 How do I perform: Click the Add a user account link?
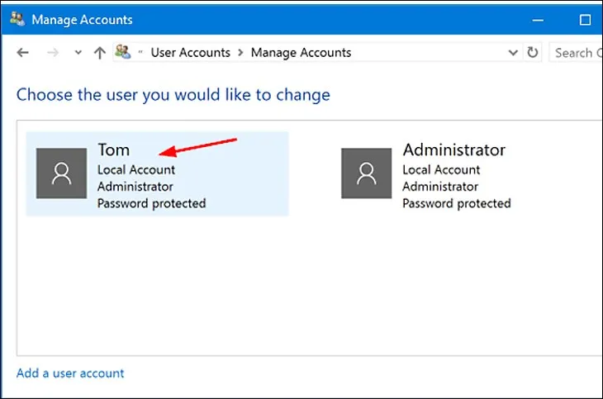(x=70, y=373)
